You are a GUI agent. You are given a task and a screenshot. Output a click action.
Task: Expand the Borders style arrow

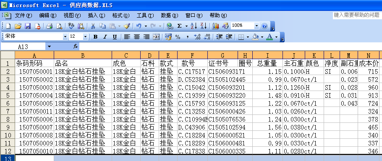248,37
